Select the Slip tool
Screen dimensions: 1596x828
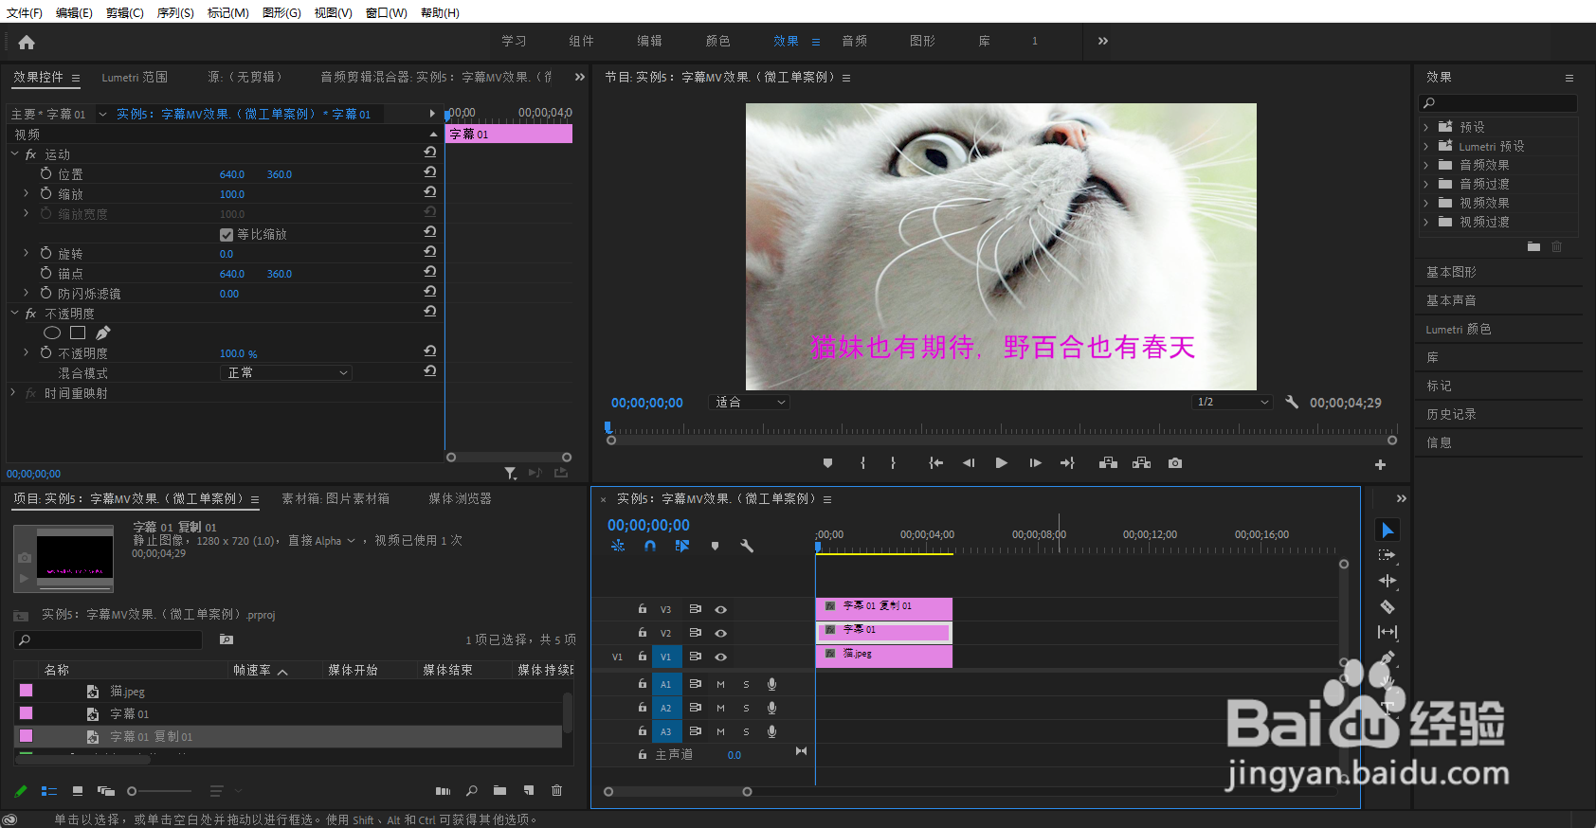(1387, 632)
